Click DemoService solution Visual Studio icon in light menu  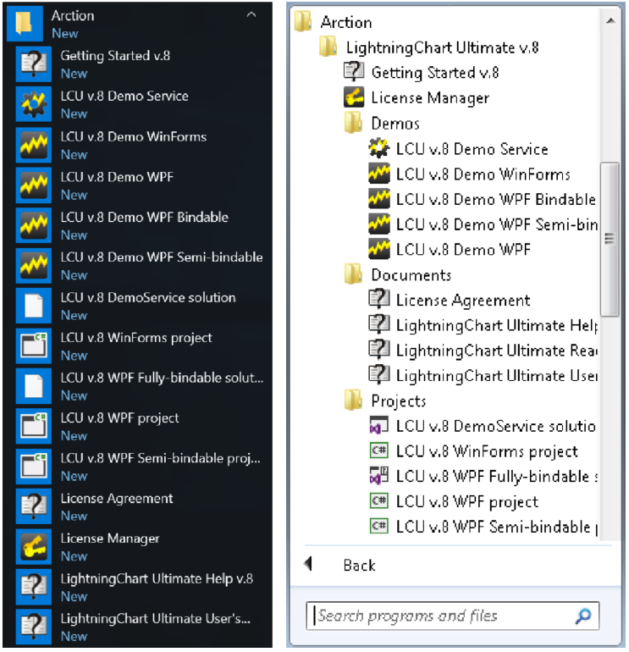point(378,425)
